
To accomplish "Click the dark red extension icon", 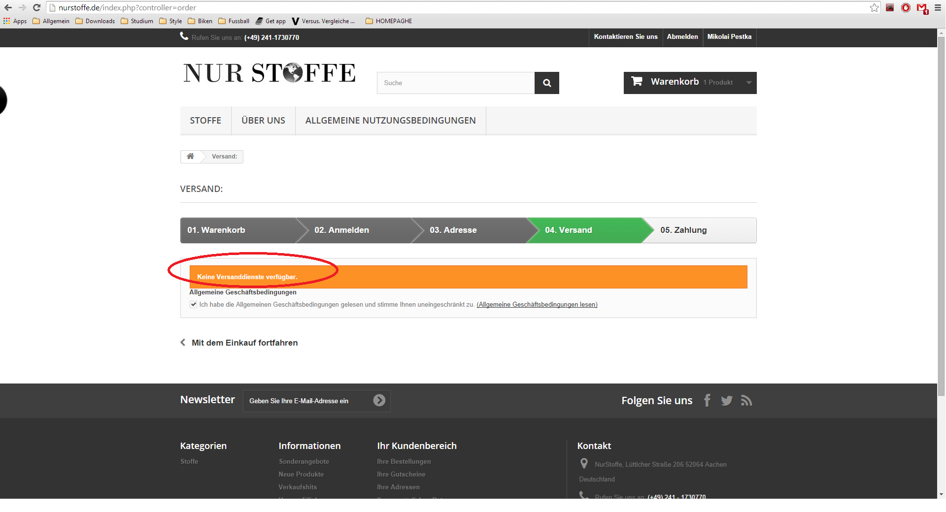I will (890, 7).
